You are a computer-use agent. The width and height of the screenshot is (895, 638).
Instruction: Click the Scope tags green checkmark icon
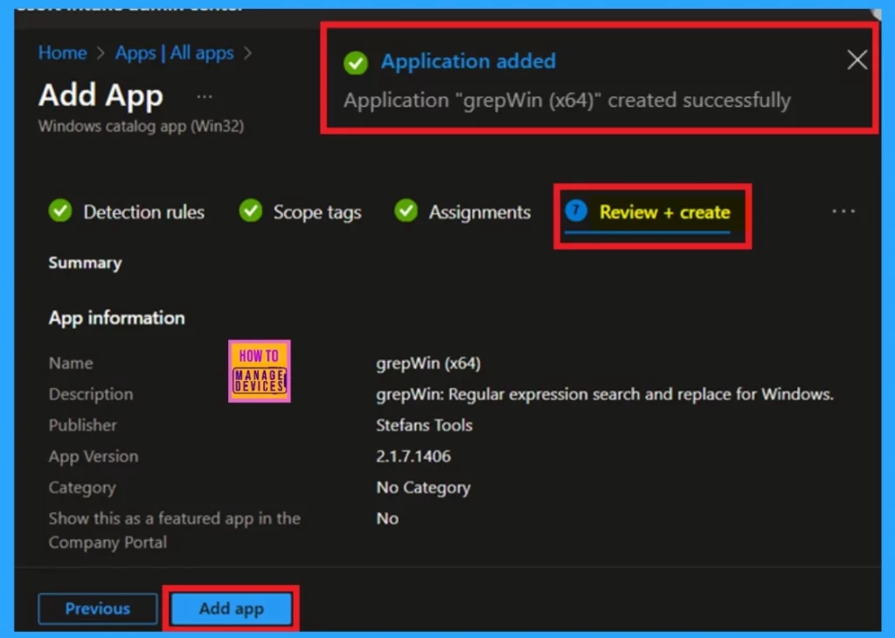(251, 211)
